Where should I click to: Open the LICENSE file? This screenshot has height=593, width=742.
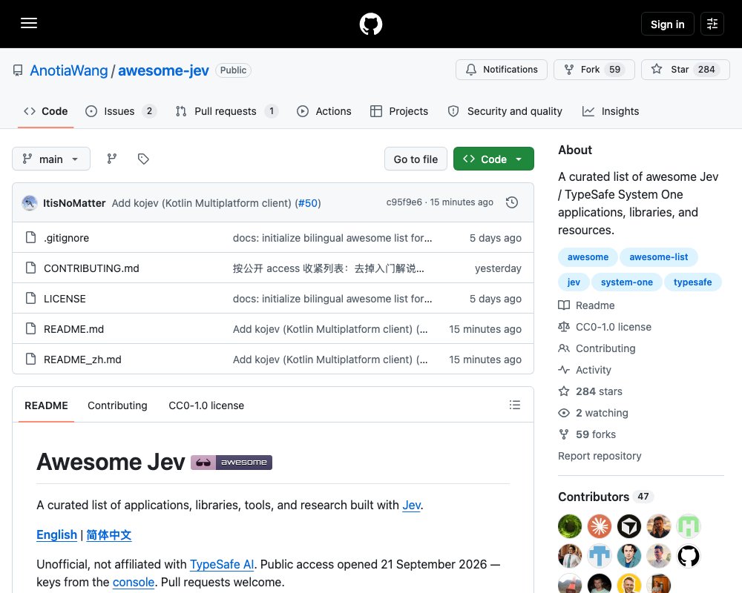pyautogui.click(x=65, y=299)
